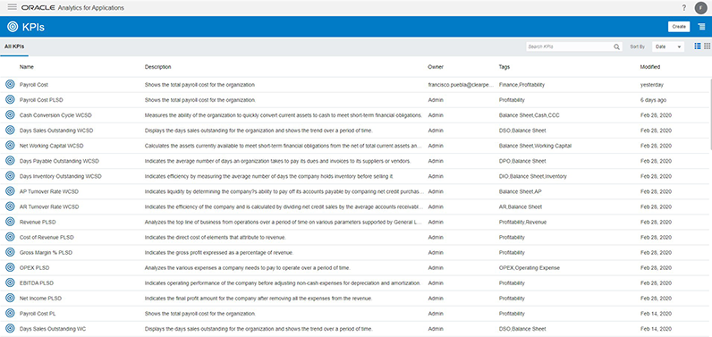This screenshot has height=337, width=712.
Task: Click the icon for AP Turnover Rate WCSD
Action: point(10,191)
